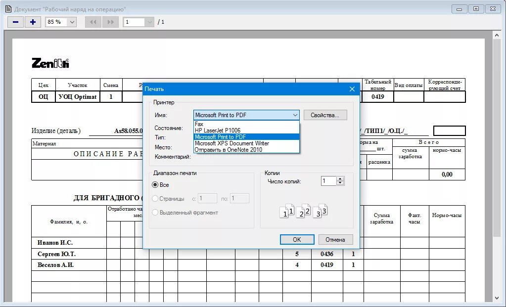Click the 0,00 нормо-часы value

[447, 175]
